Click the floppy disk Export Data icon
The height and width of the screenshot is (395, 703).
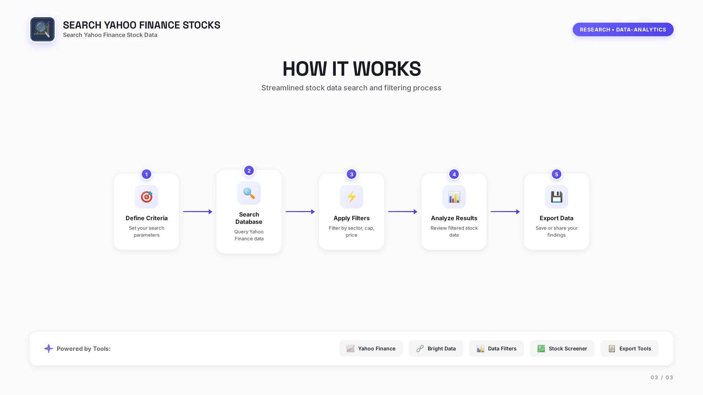click(x=557, y=197)
